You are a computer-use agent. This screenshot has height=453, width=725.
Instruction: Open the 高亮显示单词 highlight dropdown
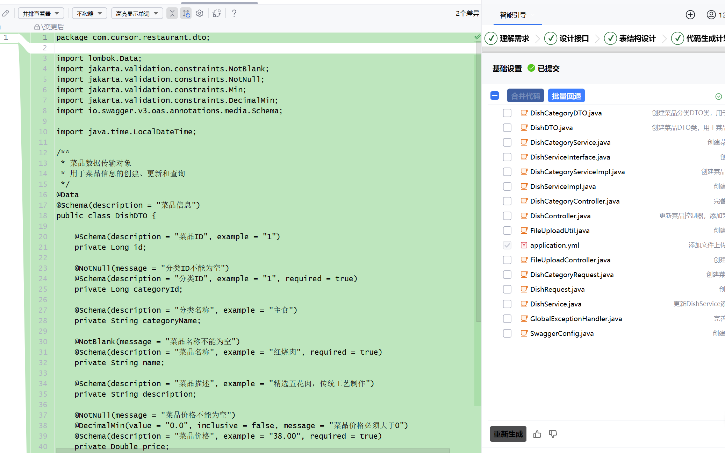[x=137, y=13]
